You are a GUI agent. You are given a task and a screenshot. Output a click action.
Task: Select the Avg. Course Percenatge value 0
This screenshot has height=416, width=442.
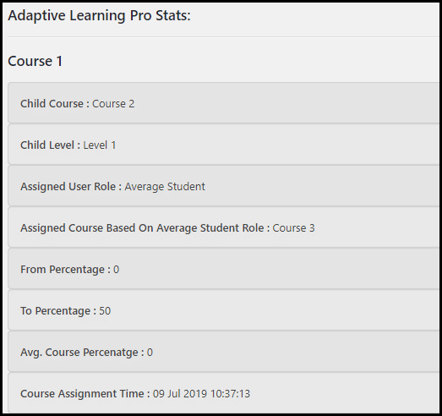click(x=150, y=353)
